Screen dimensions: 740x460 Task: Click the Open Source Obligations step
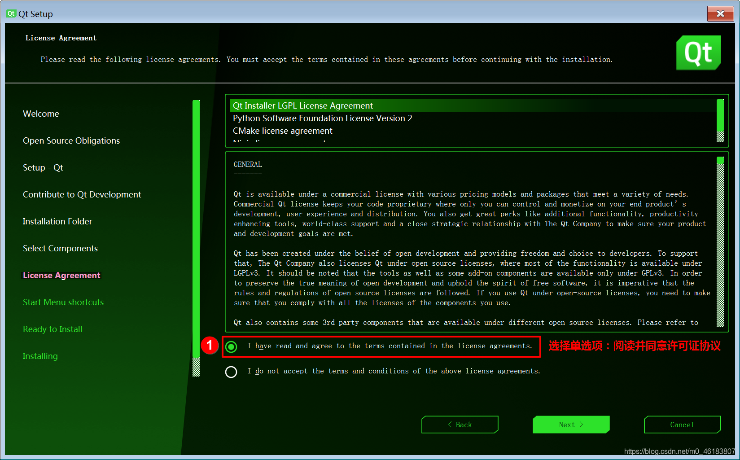click(x=71, y=140)
